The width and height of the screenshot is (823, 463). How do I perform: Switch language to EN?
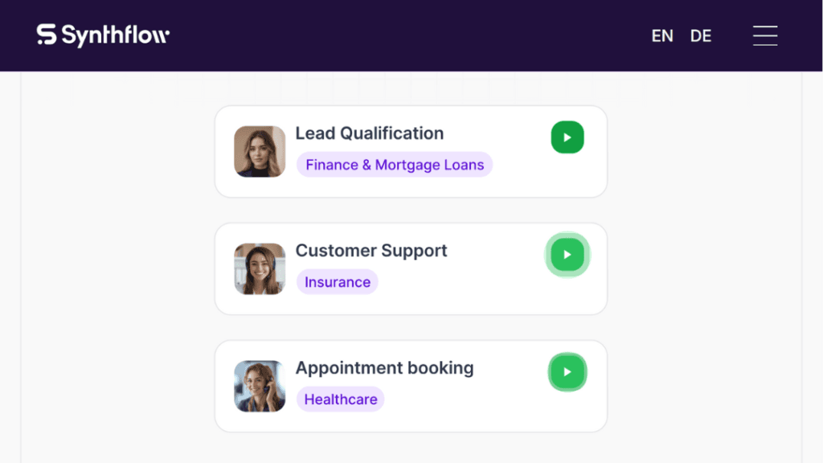(x=662, y=35)
